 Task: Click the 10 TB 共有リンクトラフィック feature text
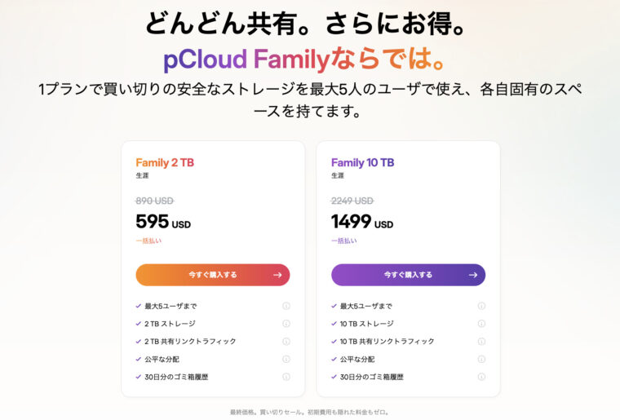(x=387, y=342)
